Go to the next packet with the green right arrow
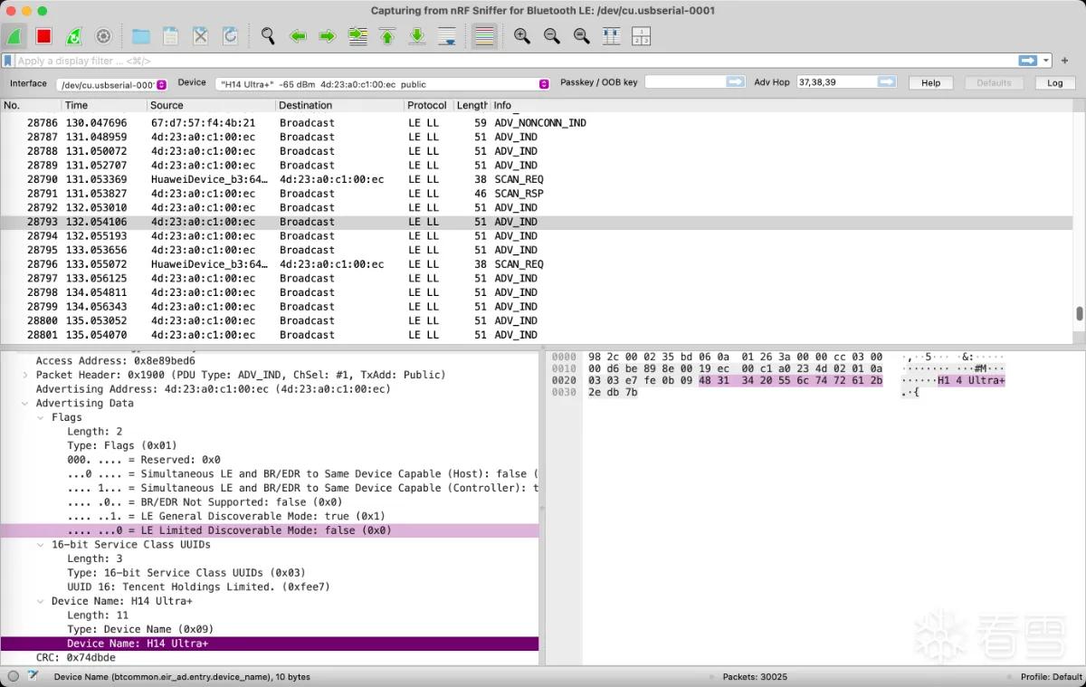The width and height of the screenshot is (1086, 687). tap(328, 36)
